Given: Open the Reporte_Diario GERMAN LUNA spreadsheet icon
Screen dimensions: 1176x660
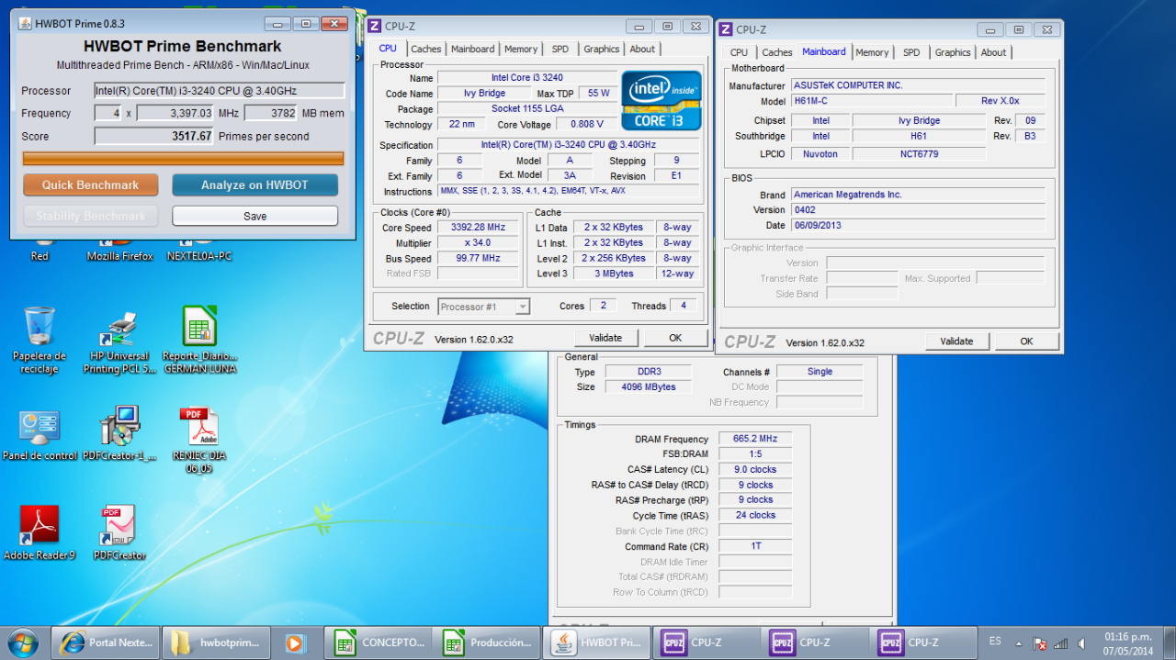Looking at the screenshot, I should 199,340.
